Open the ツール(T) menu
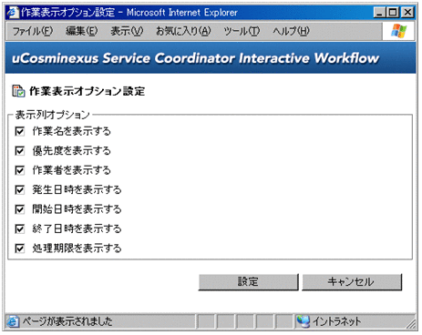Screen dimensions: 422x335 242,31
